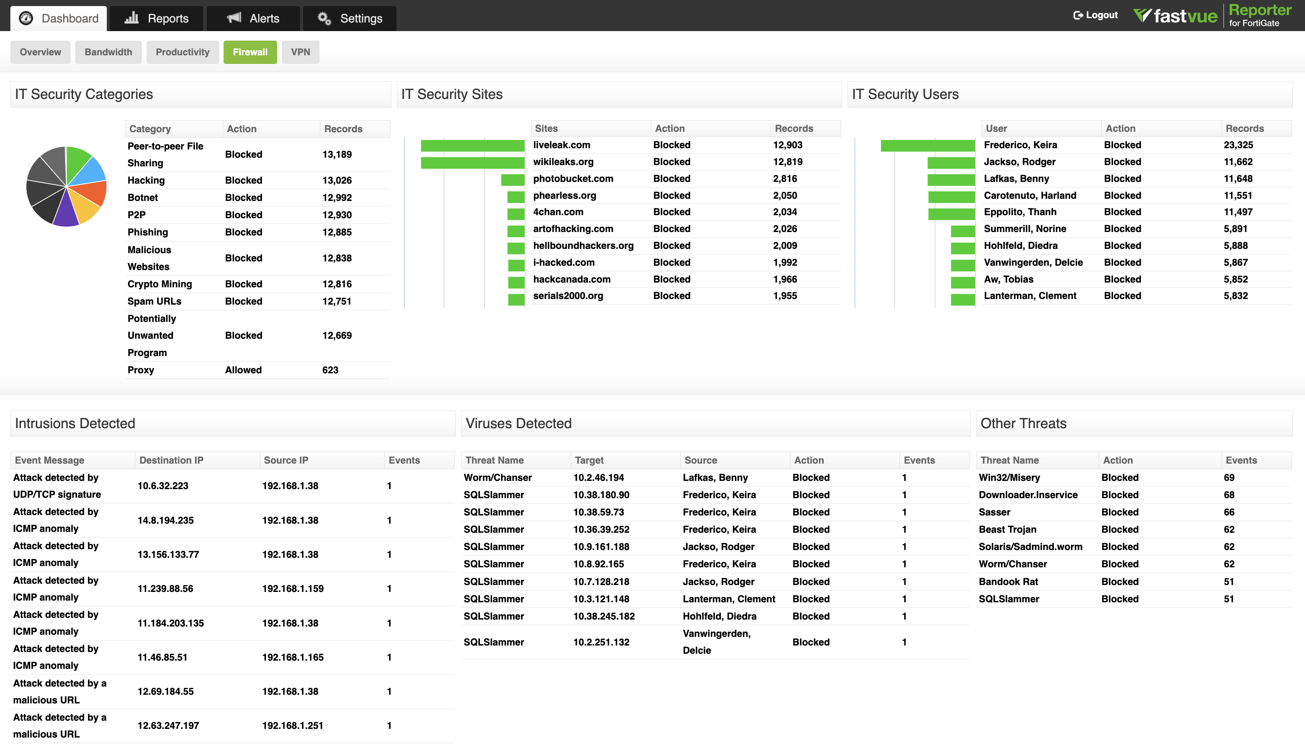
Task: Switch to the Bandwidth tab
Action: [108, 51]
